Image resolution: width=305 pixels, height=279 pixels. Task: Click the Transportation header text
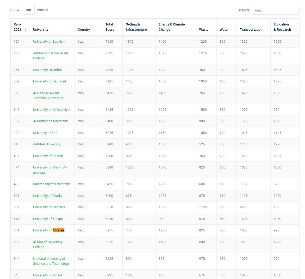pos(251,30)
